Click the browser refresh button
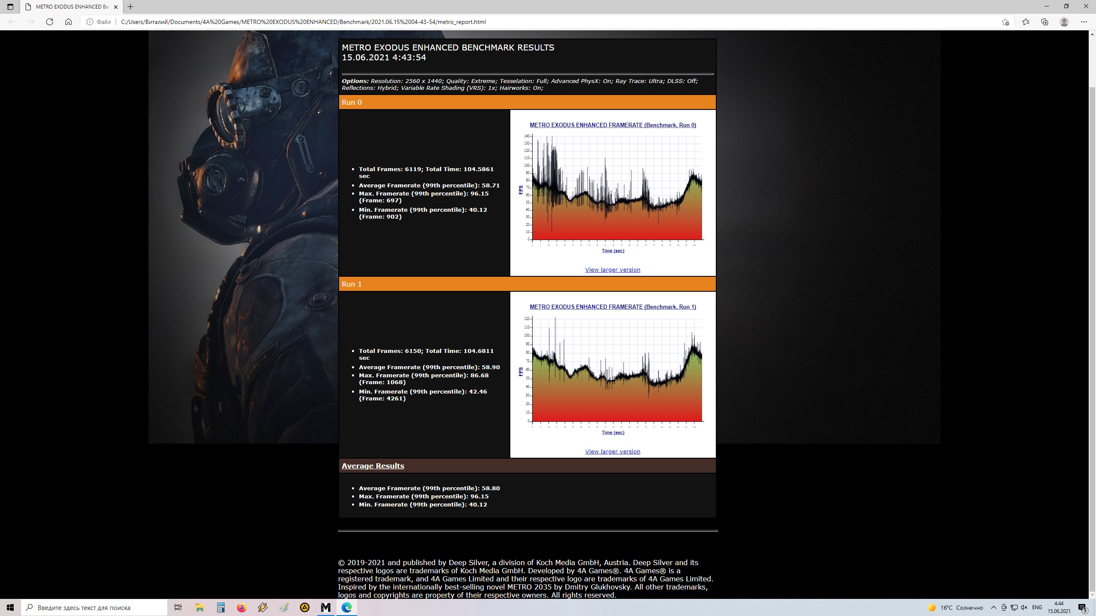 50,22
